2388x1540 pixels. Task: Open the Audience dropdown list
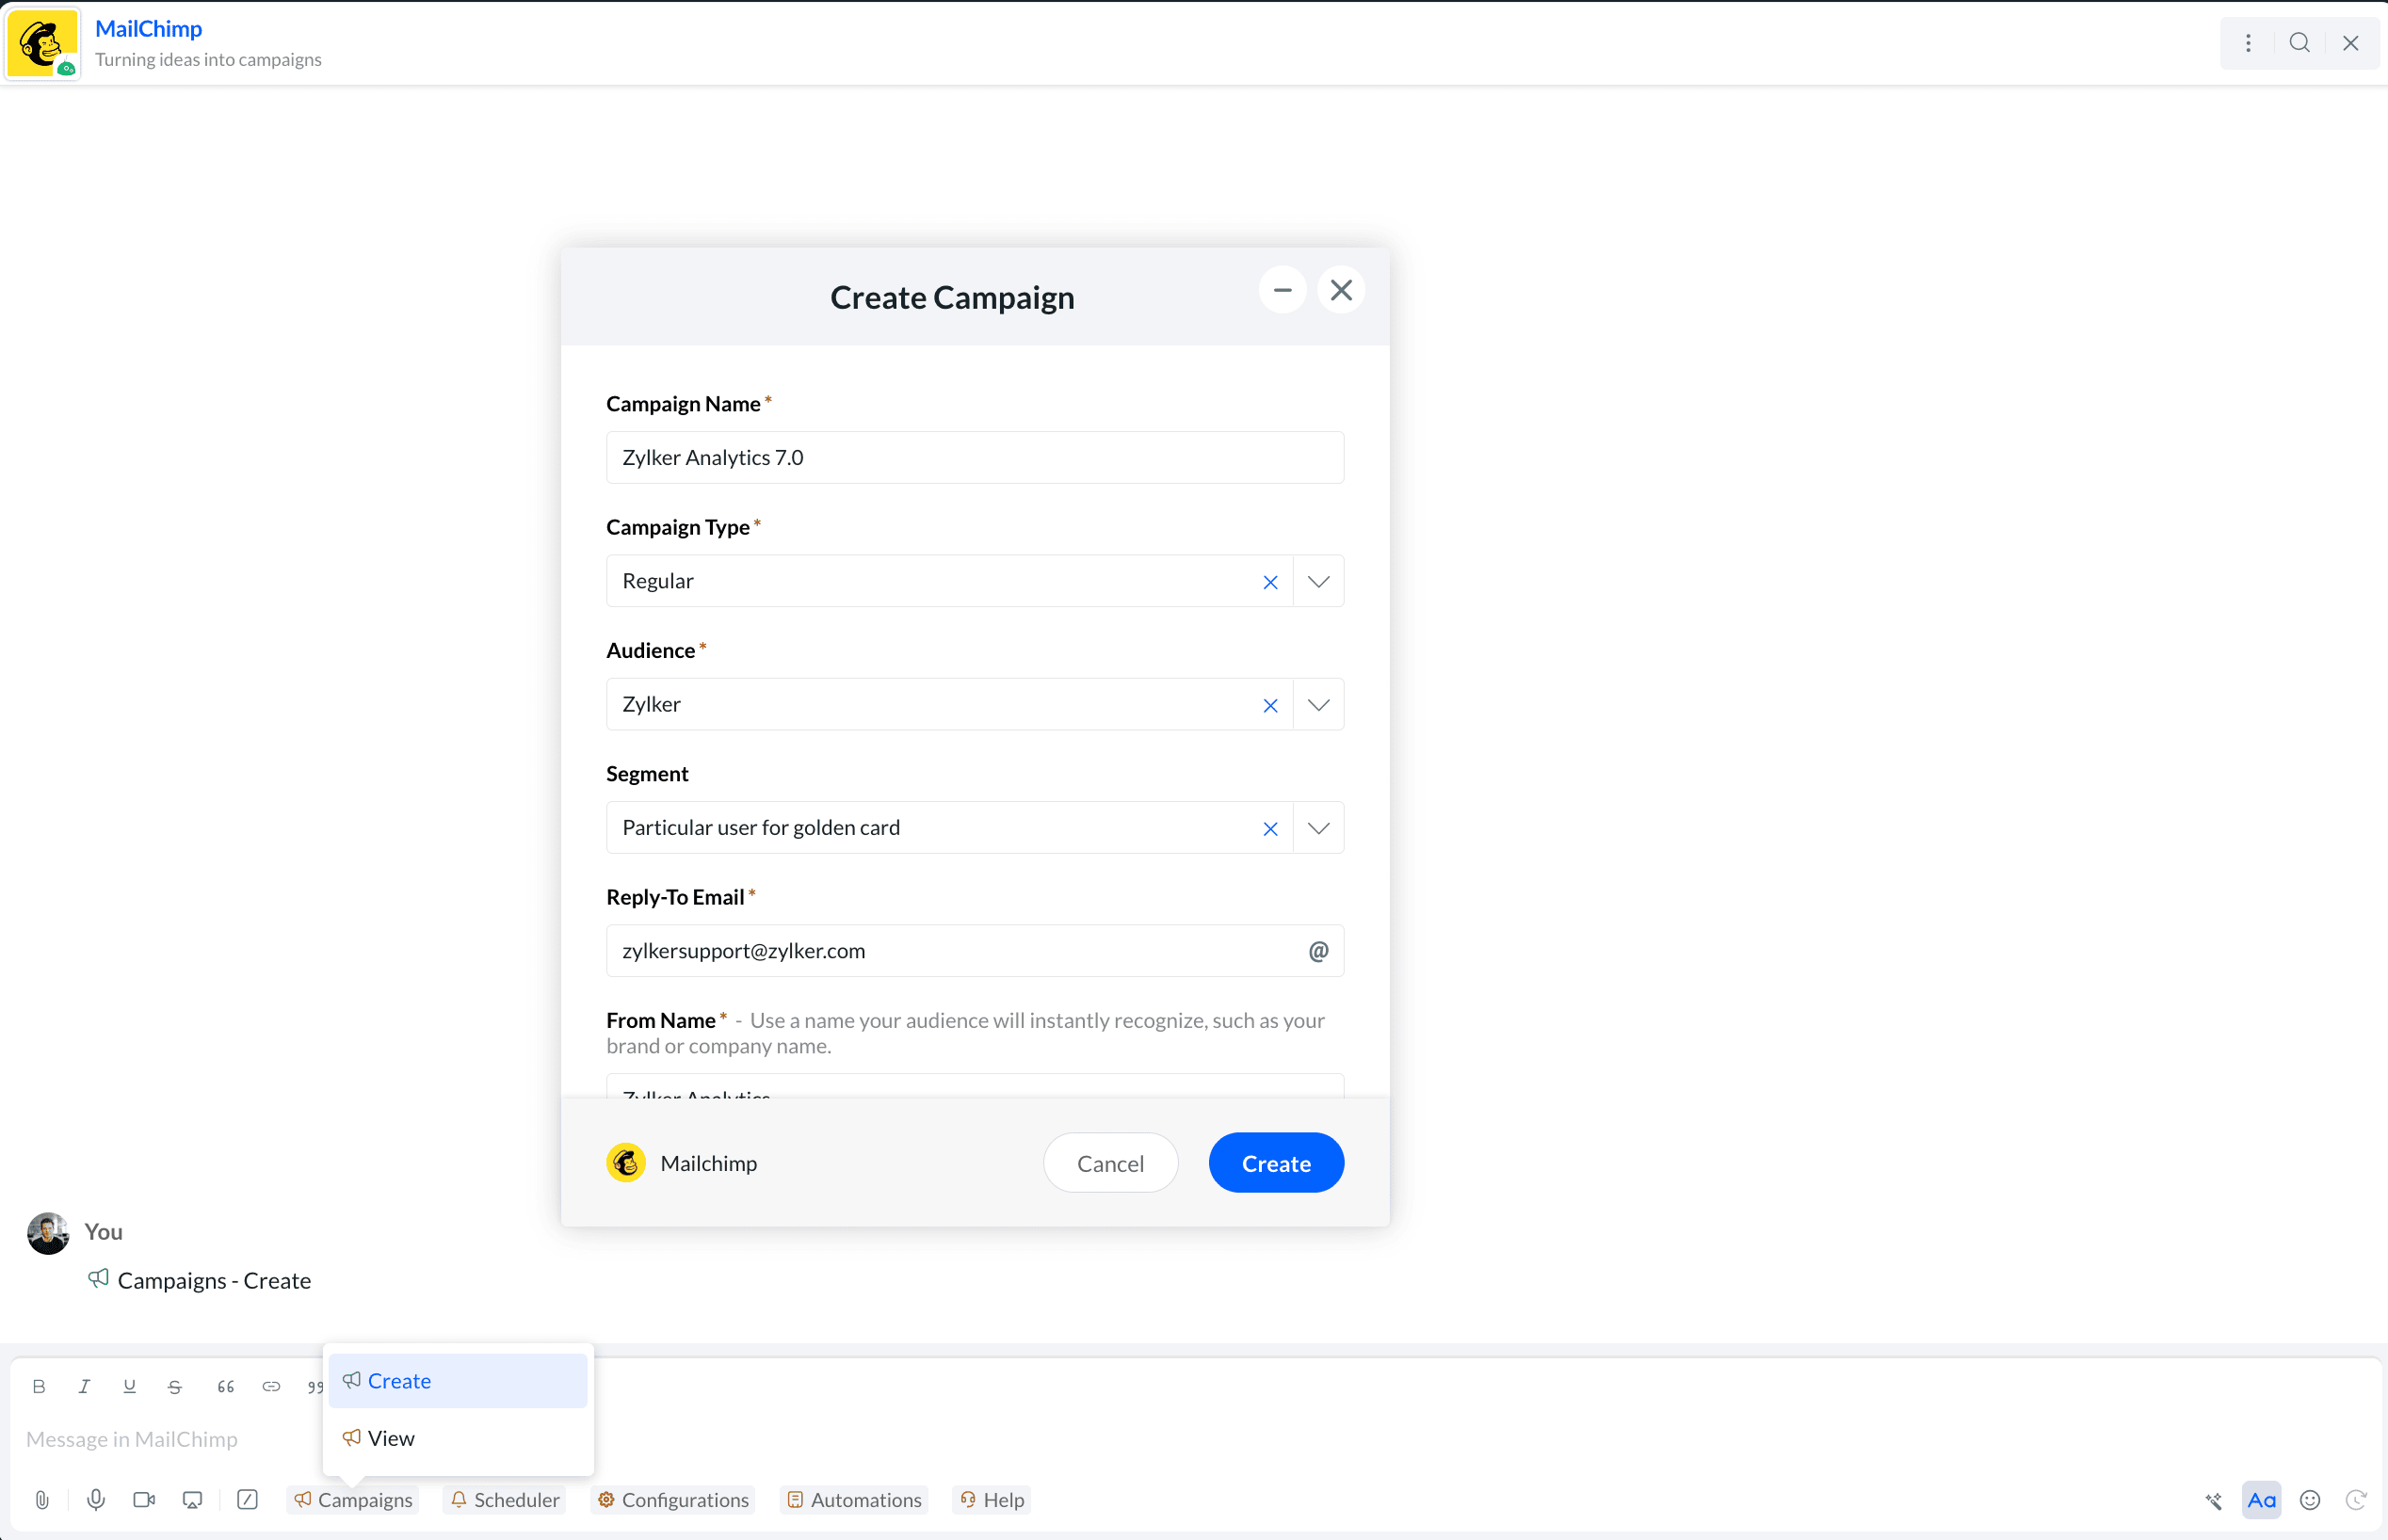pyautogui.click(x=1317, y=705)
